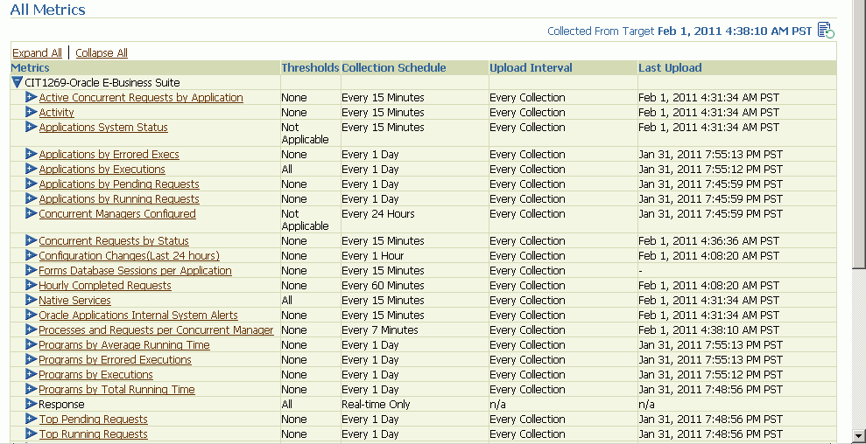Click the All Metrics page heading

[48, 10]
